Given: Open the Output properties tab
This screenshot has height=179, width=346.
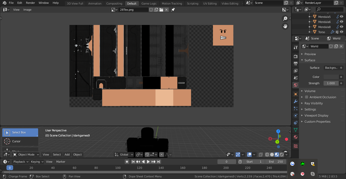Looking at the screenshot, I should [x=296, y=63].
